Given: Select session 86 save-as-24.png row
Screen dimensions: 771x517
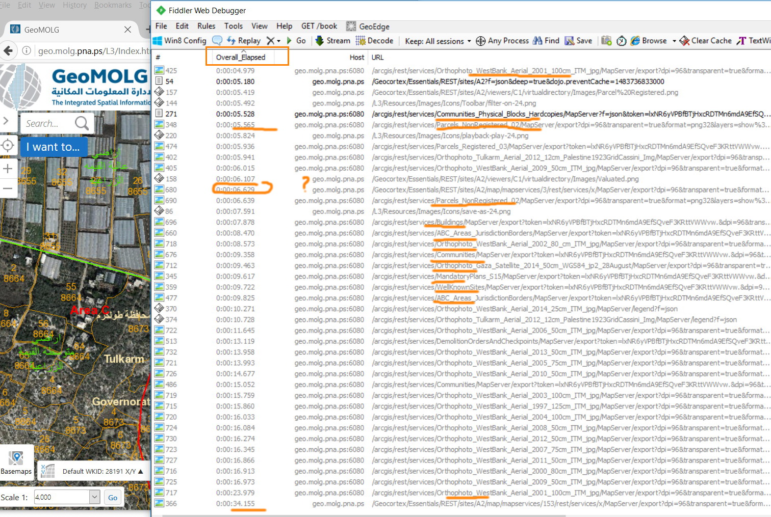Looking at the screenshot, I should 462,211.
